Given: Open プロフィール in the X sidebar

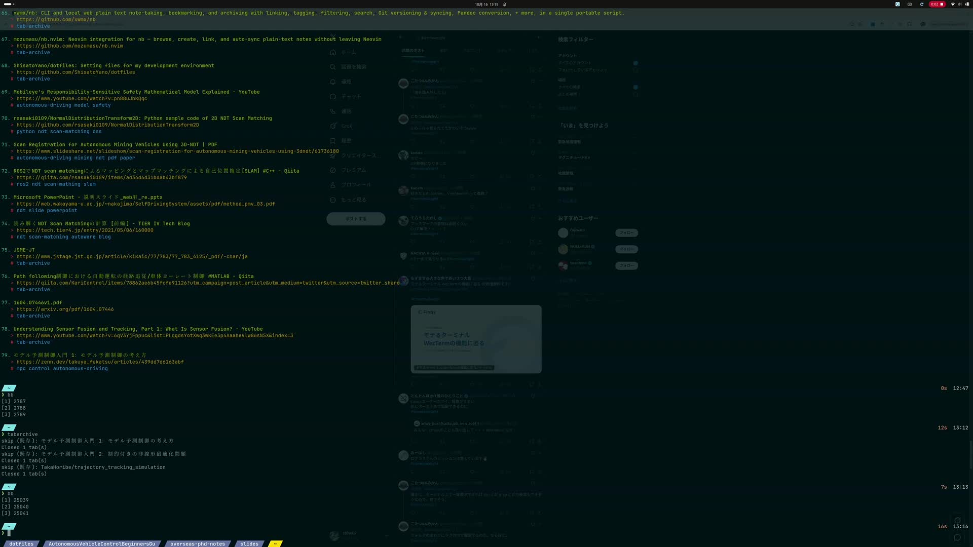Looking at the screenshot, I should pyautogui.click(x=350, y=185).
